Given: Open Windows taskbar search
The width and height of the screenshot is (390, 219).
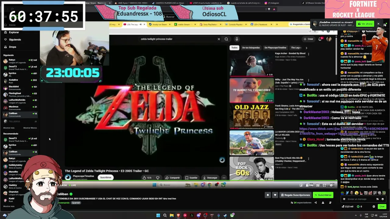Looking at the screenshot, I should pyautogui.click(x=165, y=216).
